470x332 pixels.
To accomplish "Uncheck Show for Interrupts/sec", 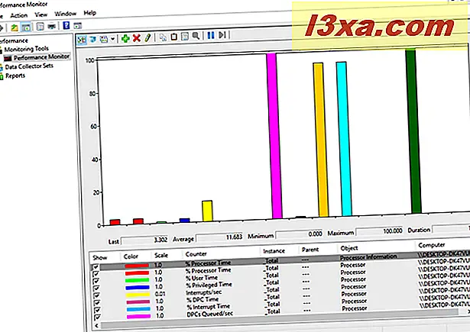I will tap(97, 295).
